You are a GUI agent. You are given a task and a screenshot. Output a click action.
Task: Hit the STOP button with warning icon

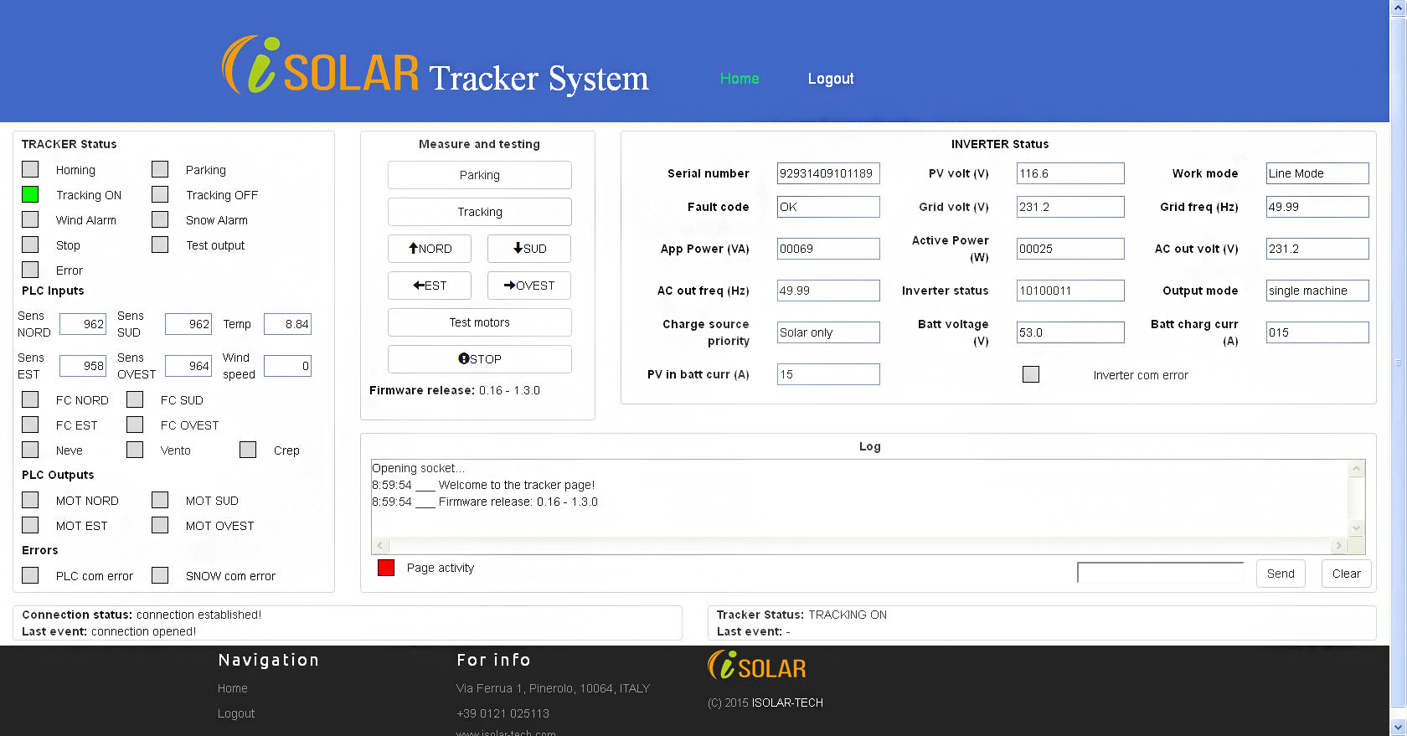(x=479, y=359)
